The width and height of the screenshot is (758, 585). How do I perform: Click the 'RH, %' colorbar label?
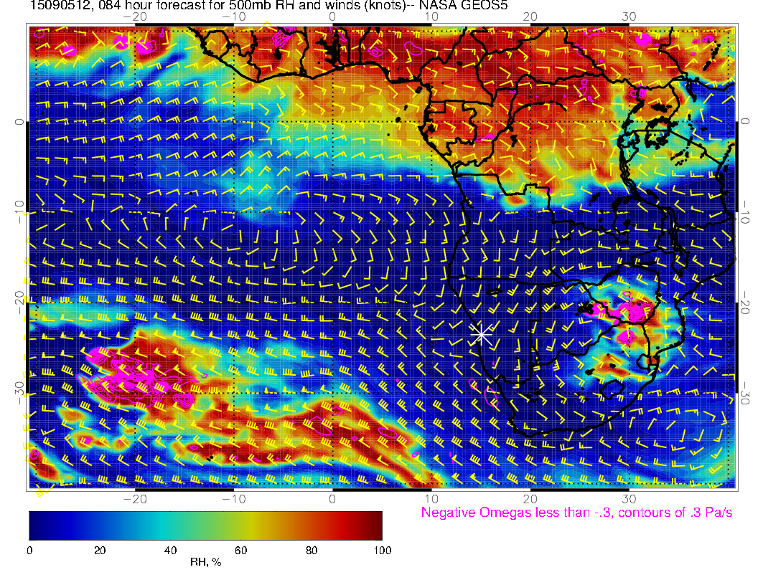205,562
